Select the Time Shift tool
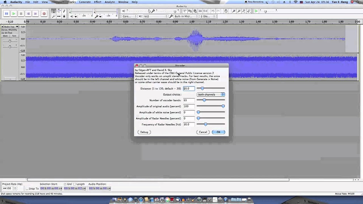The image size is (363, 204). [59, 16]
